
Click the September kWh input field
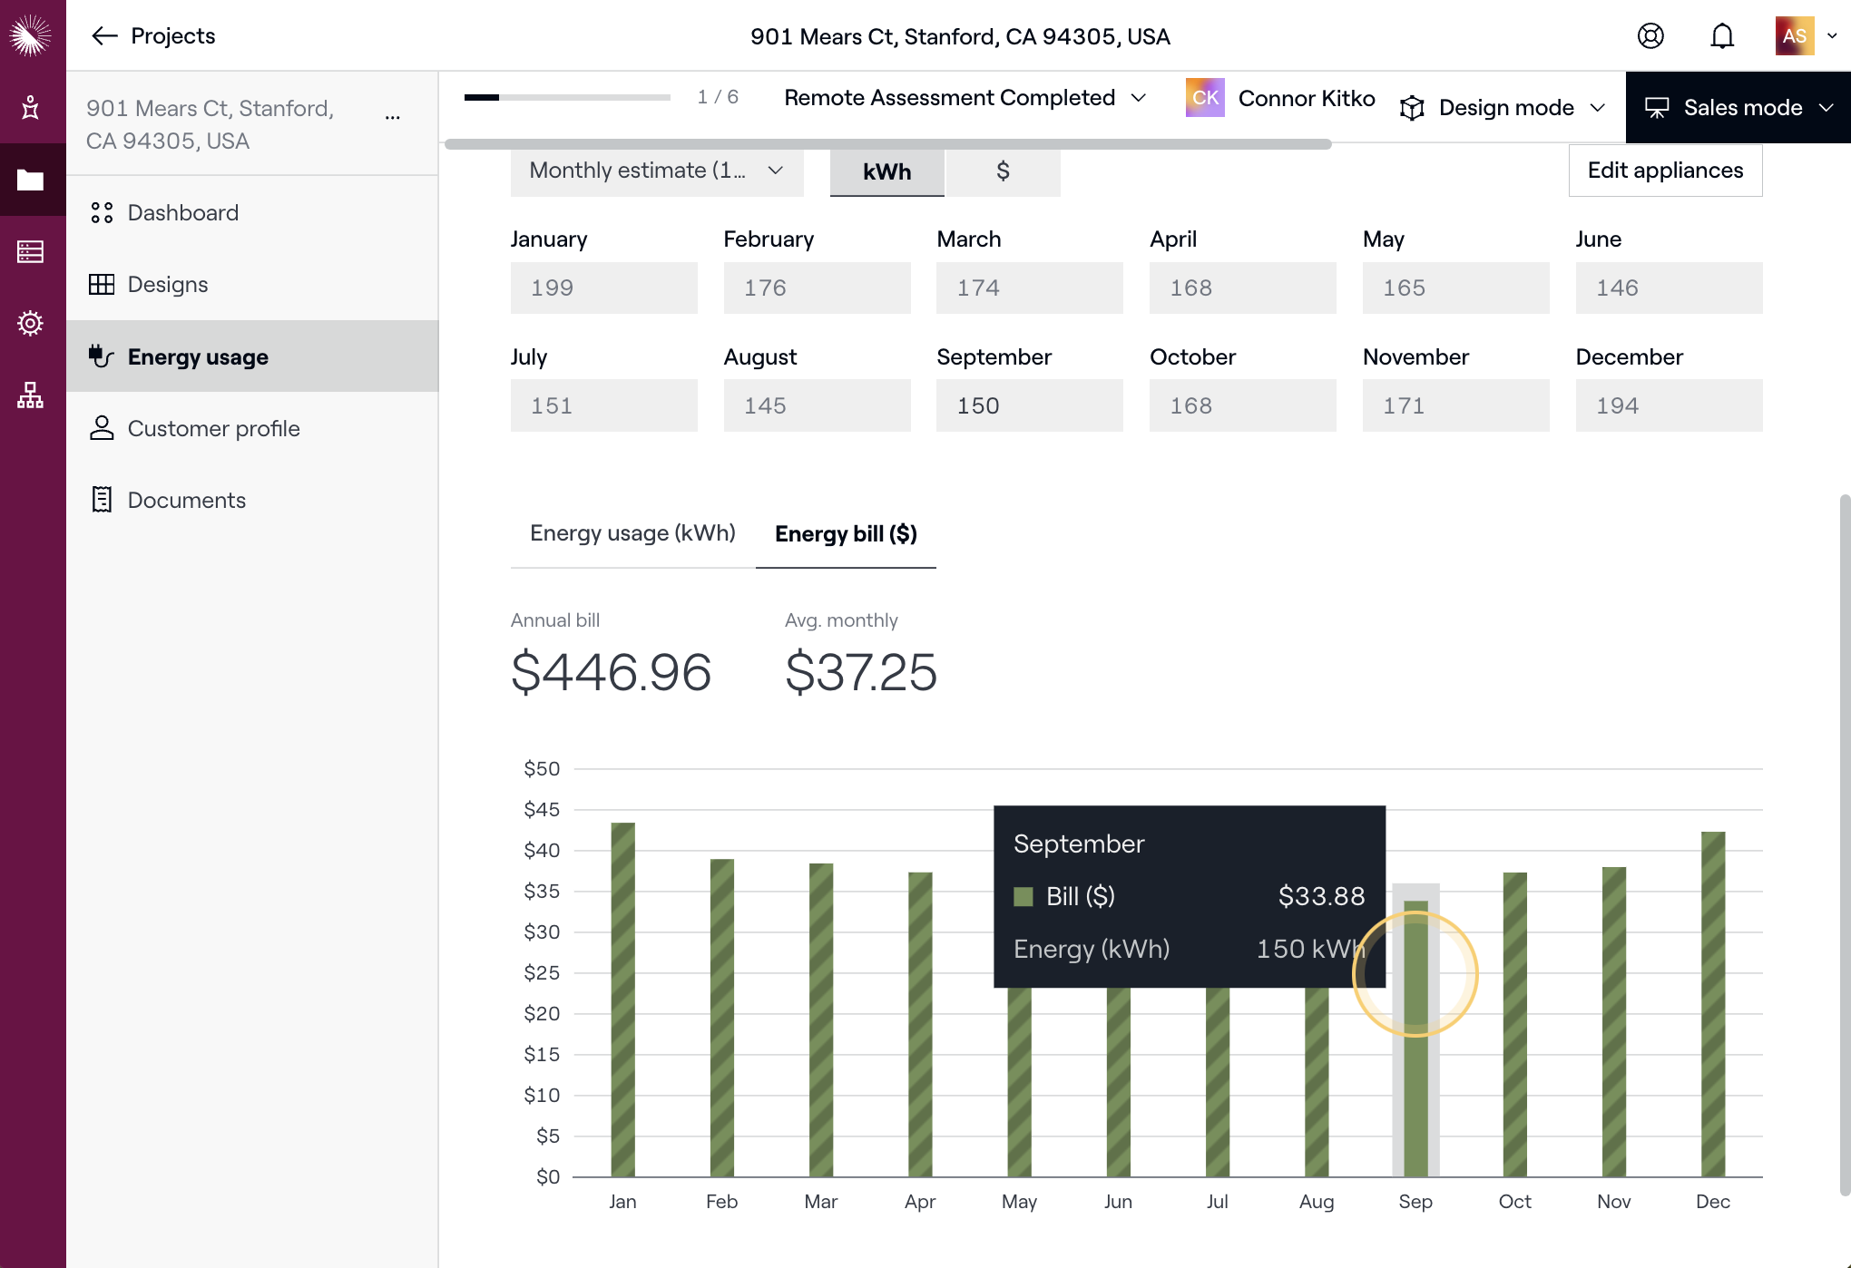[x=1029, y=405]
